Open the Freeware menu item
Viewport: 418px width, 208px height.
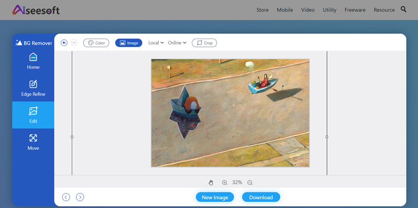click(x=355, y=10)
